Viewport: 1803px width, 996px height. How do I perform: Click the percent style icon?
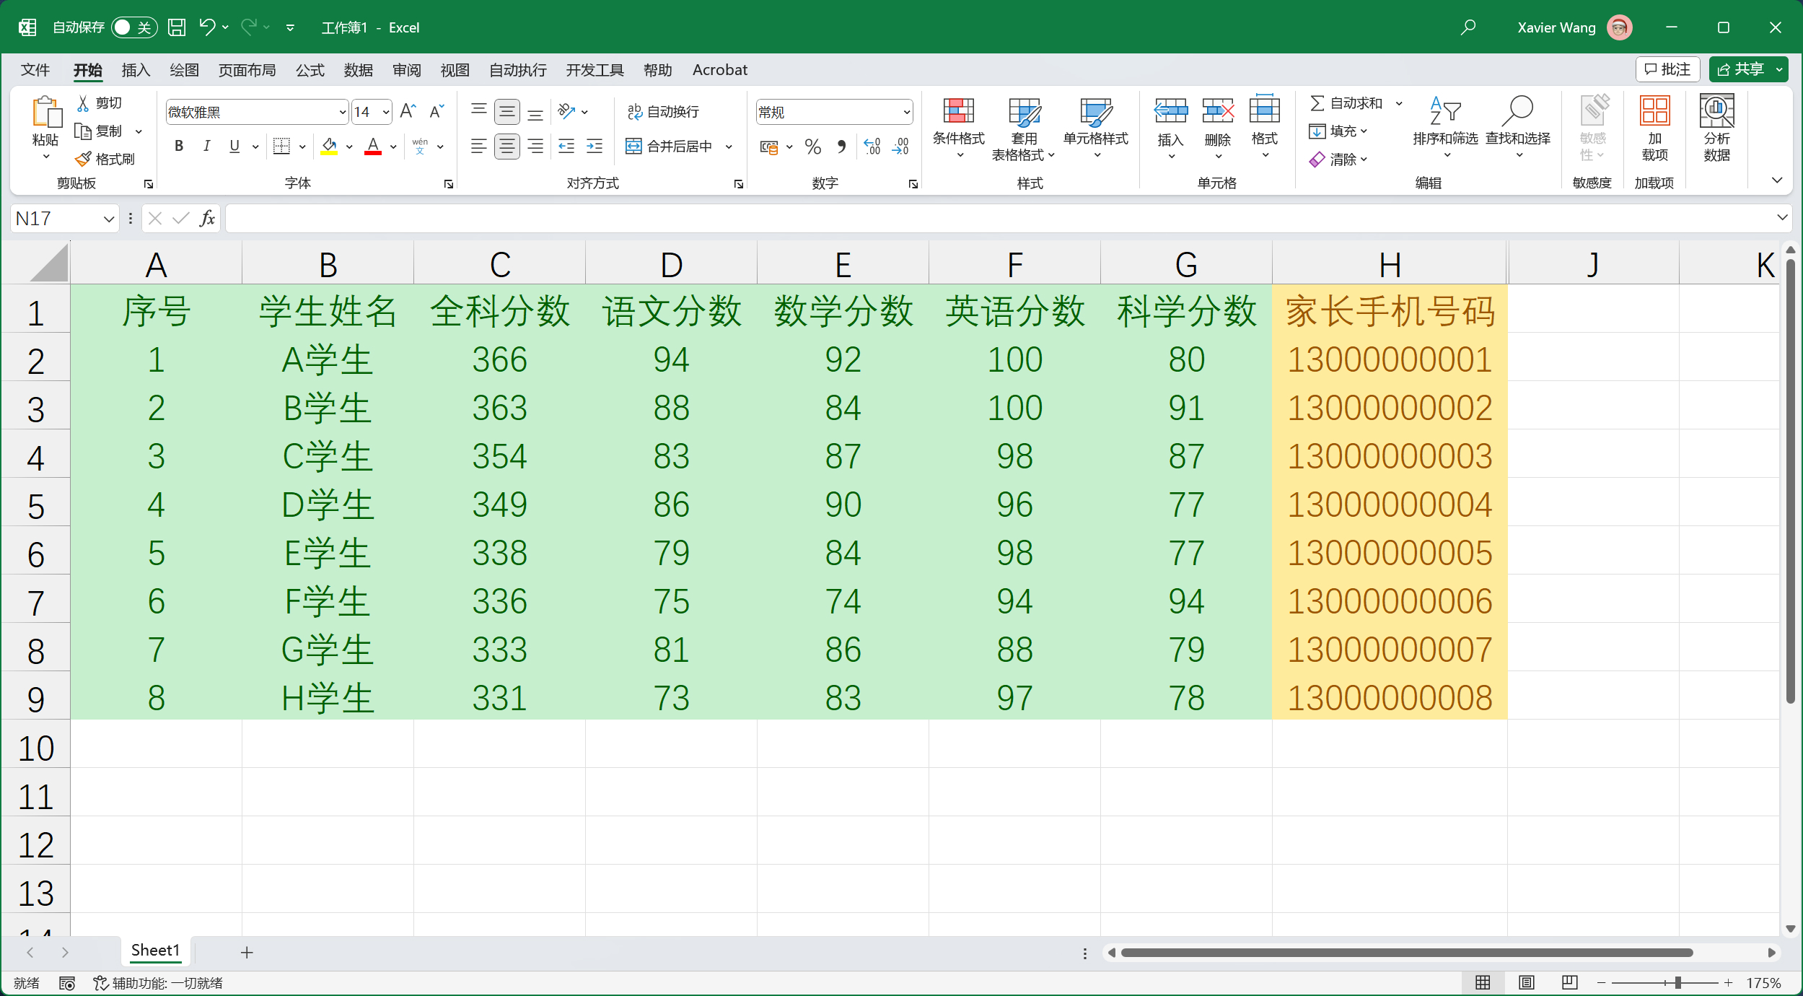812,147
